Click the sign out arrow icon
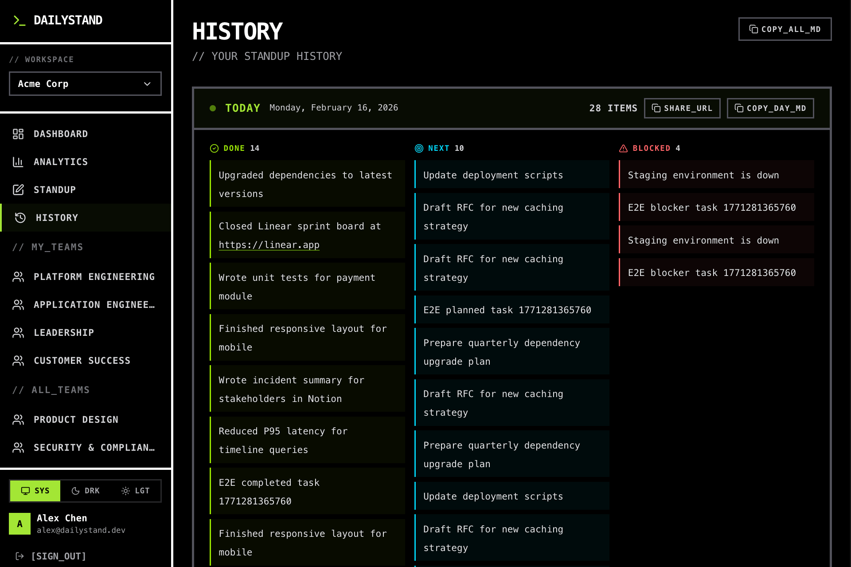The width and height of the screenshot is (851, 567). pyautogui.click(x=20, y=556)
